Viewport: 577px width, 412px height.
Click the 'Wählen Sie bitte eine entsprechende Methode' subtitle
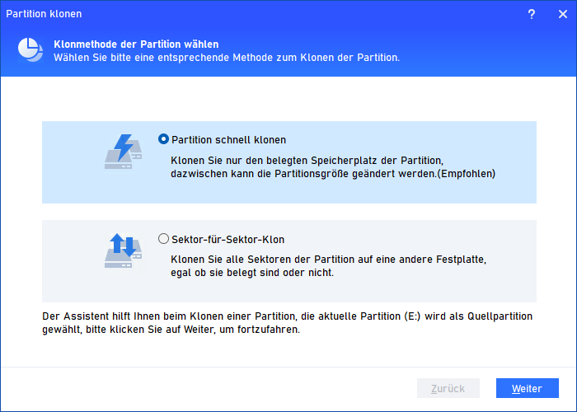coord(227,58)
